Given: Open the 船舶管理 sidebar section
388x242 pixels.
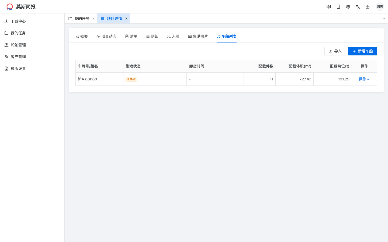Looking at the screenshot, I should pyautogui.click(x=18, y=45).
